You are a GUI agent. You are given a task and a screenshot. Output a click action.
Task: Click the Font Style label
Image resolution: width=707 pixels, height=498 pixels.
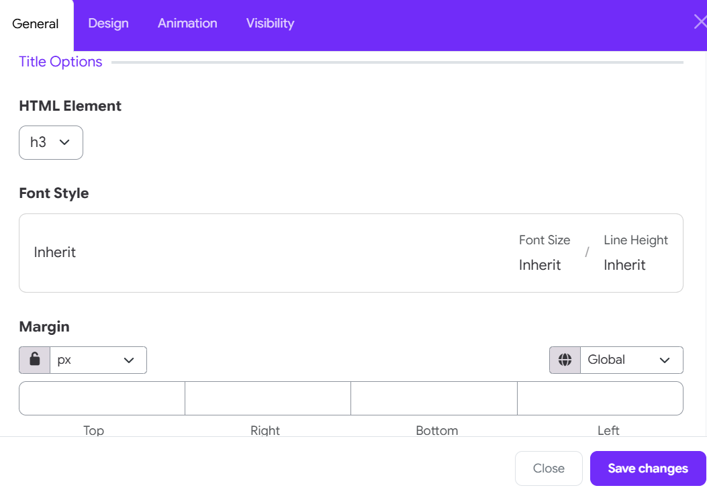54,193
